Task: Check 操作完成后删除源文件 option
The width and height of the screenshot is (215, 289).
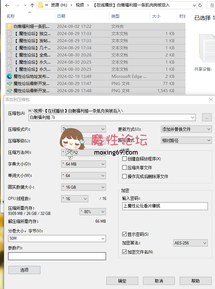Action: 125,176
